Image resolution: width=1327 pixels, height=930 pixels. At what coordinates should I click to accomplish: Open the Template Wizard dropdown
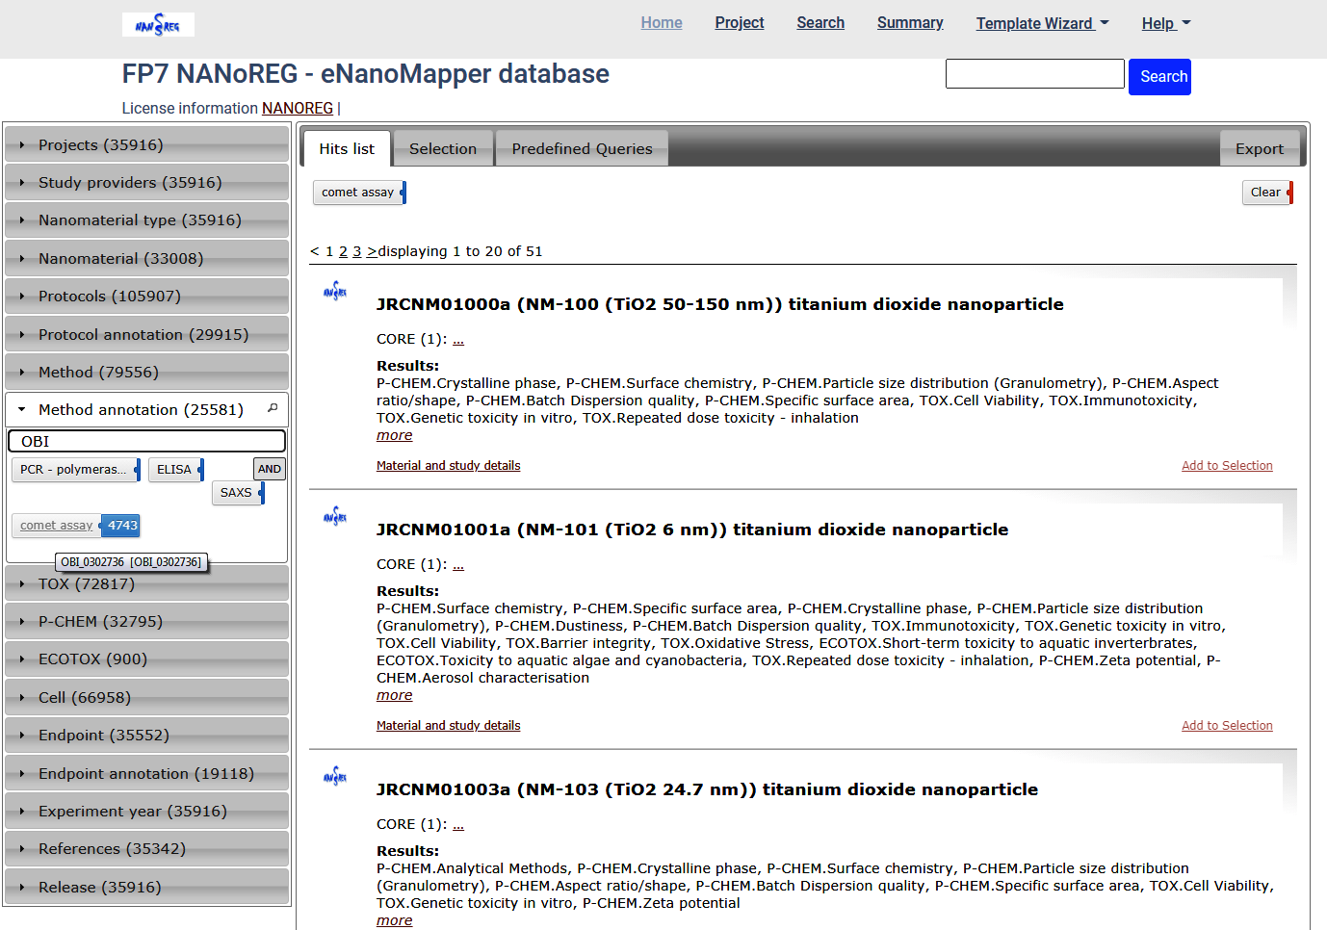[x=1042, y=23]
